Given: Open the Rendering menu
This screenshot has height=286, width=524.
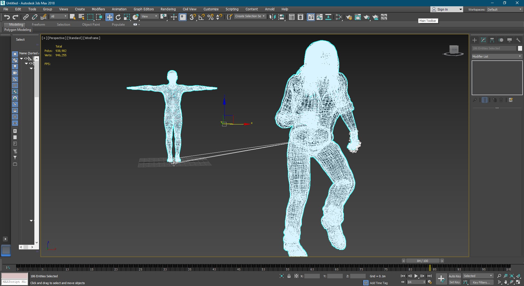Looking at the screenshot, I should [168, 9].
